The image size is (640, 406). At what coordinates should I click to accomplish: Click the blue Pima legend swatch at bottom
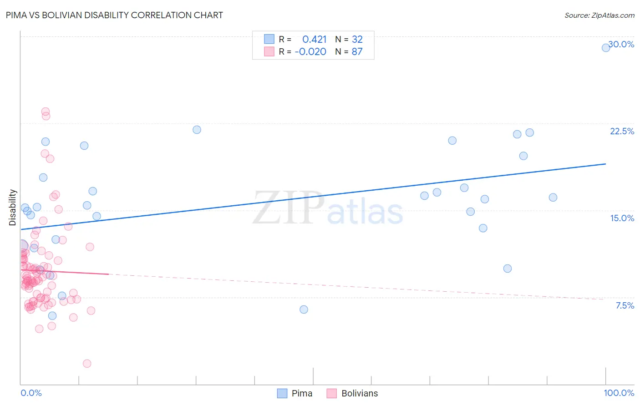point(282,393)
